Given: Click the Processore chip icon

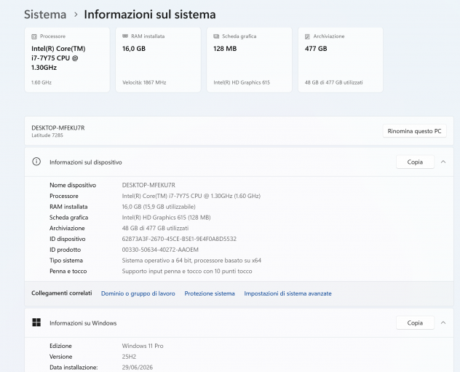Looking at the screenshot, I should 34,36.
